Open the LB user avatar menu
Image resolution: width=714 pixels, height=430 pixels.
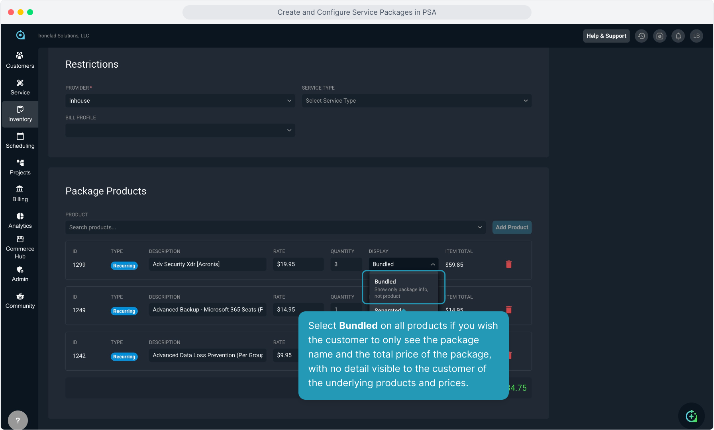coord(696,36)
